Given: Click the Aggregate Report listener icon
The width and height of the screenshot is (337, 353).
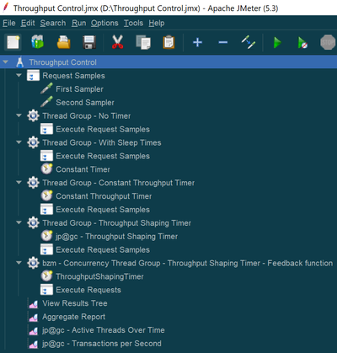Looking at the screenshot, I should pyautogui.click(x=34, y=317).
